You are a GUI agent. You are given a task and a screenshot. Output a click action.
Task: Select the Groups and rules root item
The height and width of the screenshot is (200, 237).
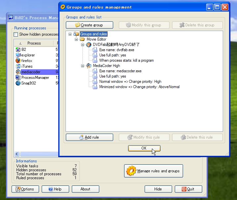coord(94,34)
